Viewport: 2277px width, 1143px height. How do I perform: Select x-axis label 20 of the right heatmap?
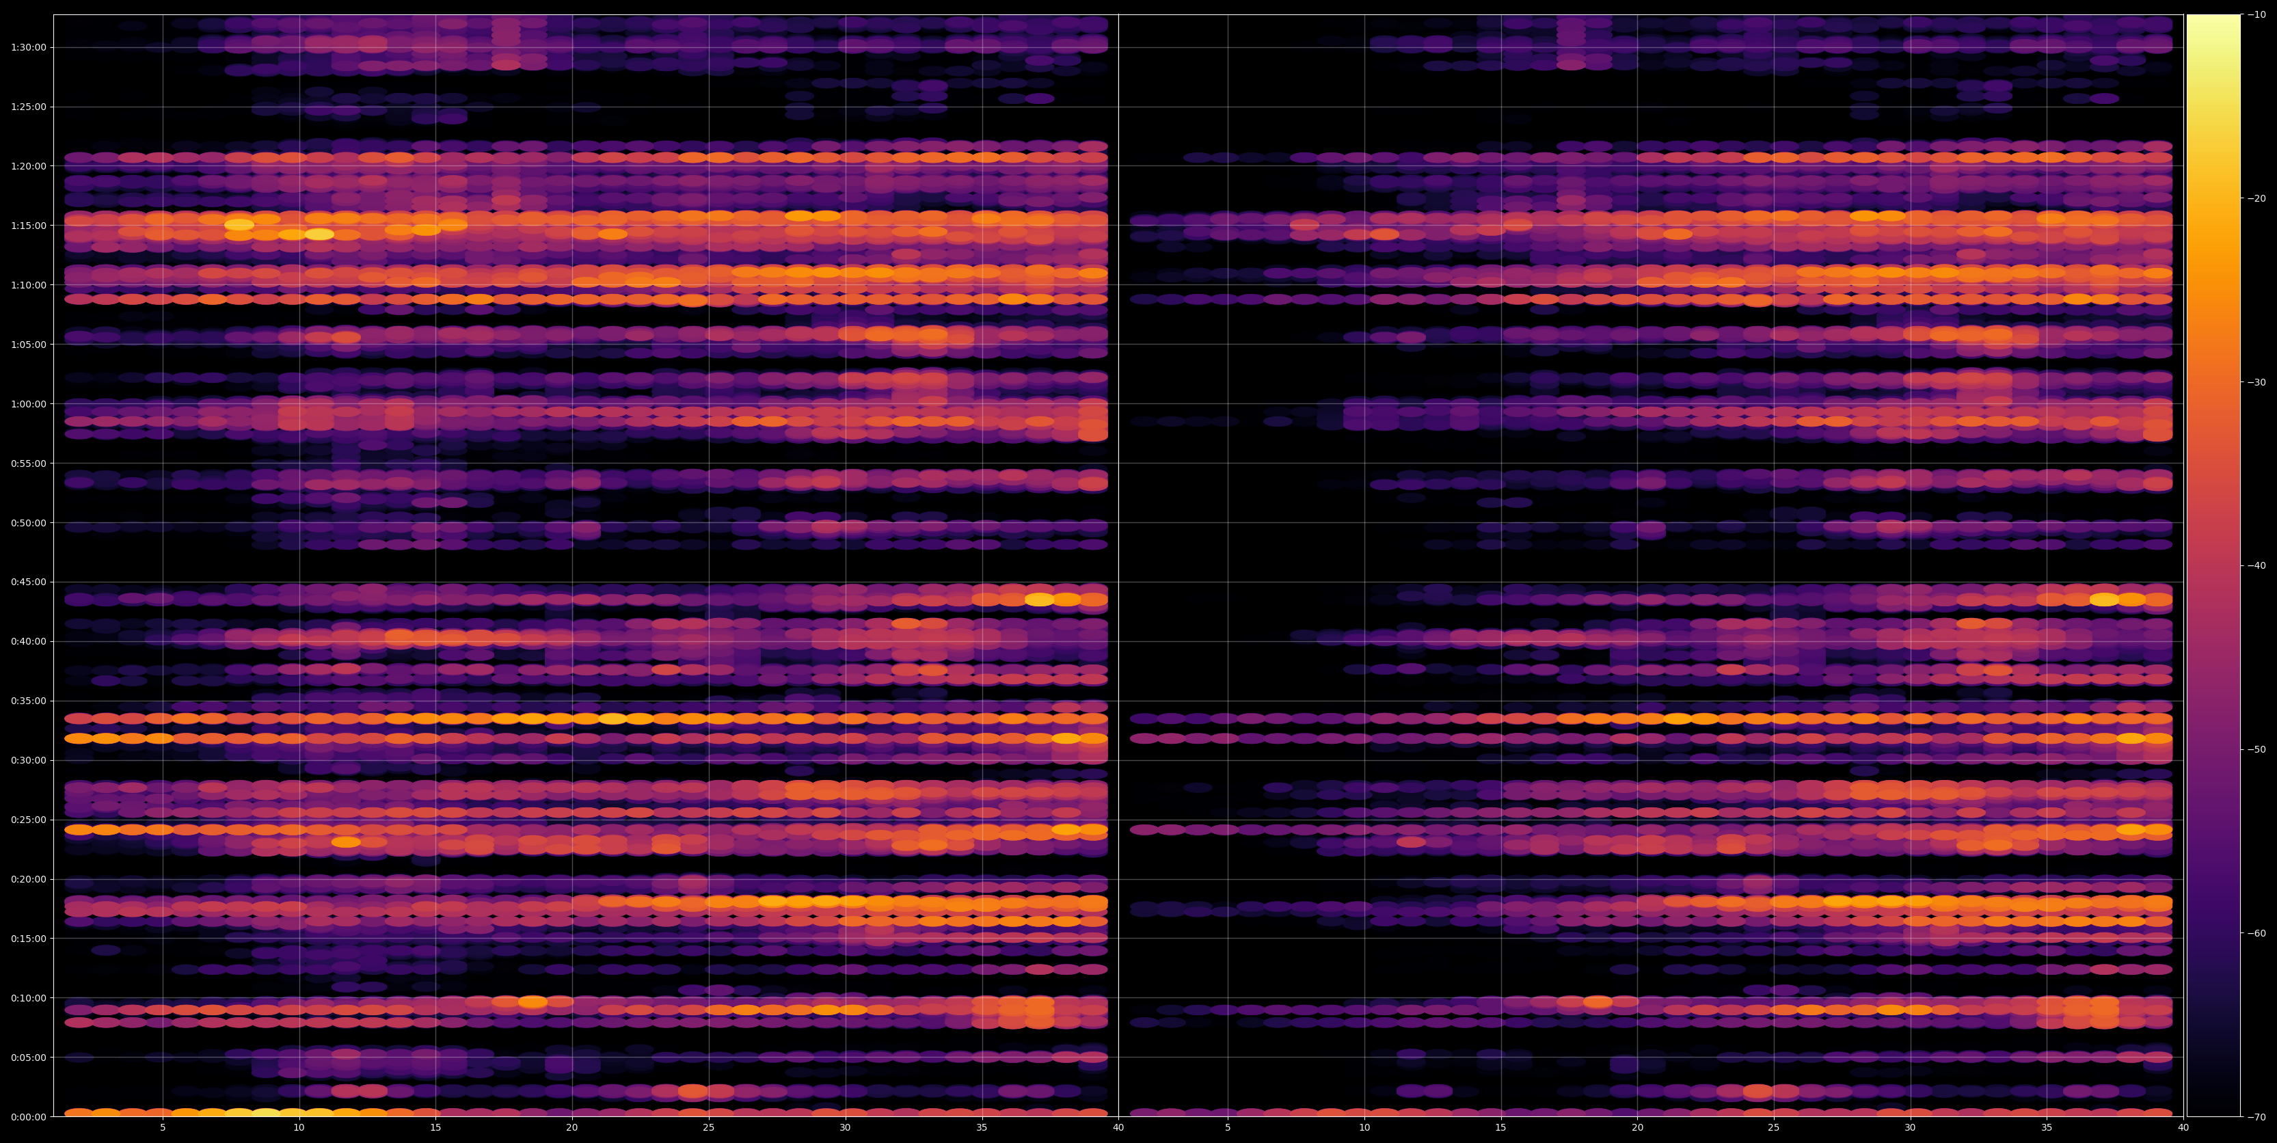[1638, 1127]
